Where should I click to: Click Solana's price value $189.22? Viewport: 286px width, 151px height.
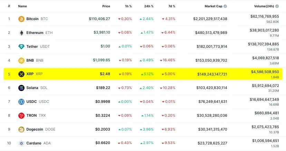103,88
